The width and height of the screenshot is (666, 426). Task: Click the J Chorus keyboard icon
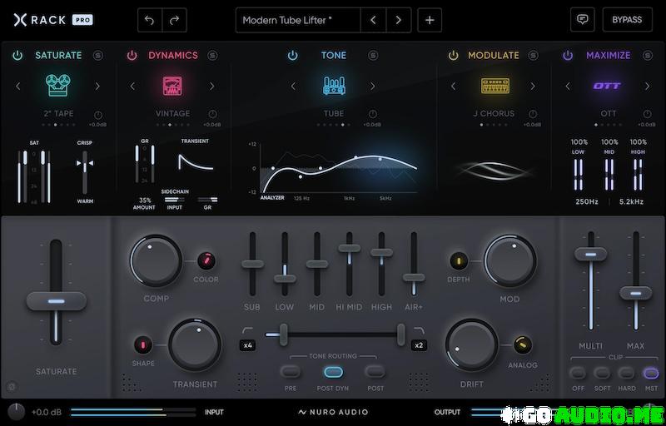click(494, 86)
